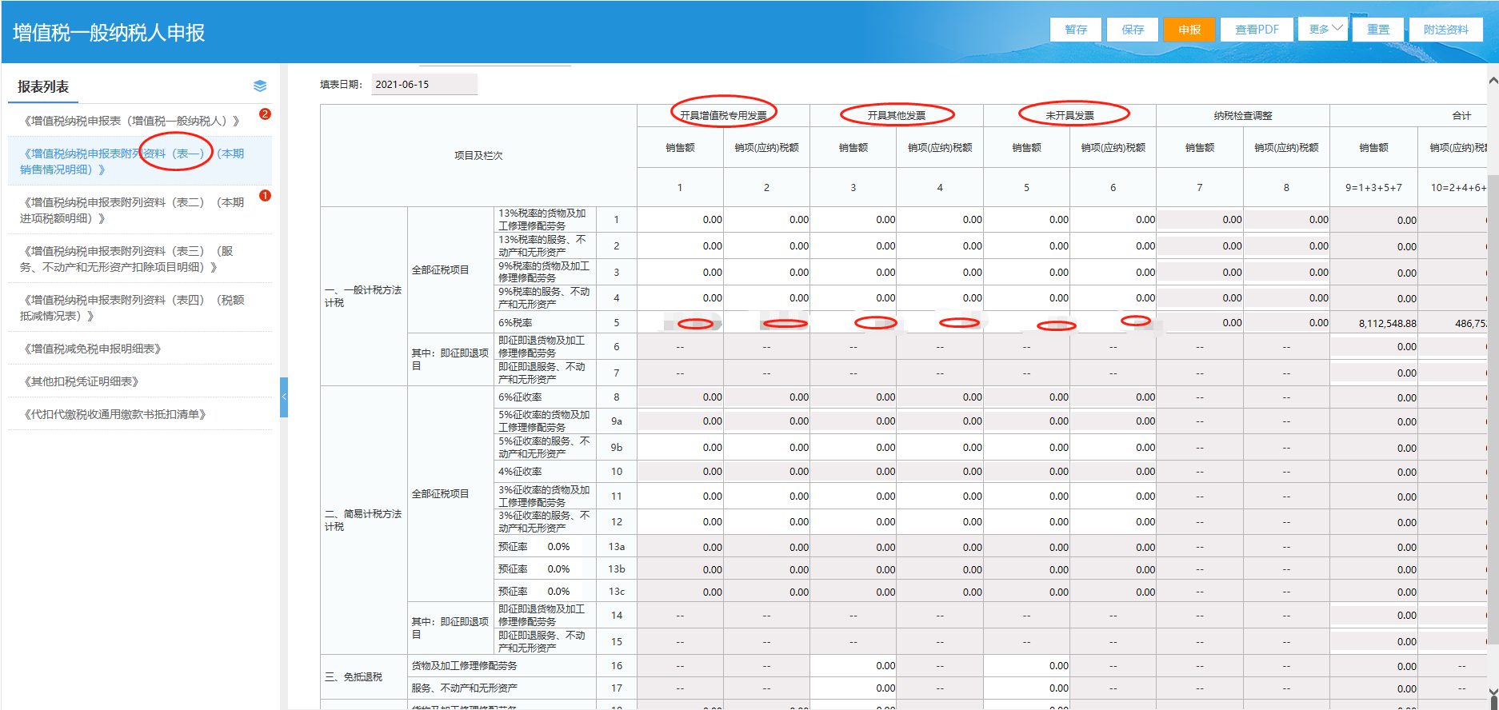The width and height of the screenshot is (1499, 710).
Task: Click the 预征率 label in row 13a
Action: click(513, 547)
